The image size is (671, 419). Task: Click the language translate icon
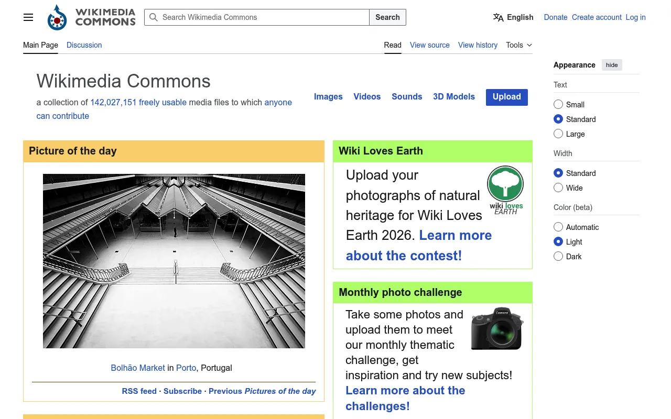coord(498,17)
